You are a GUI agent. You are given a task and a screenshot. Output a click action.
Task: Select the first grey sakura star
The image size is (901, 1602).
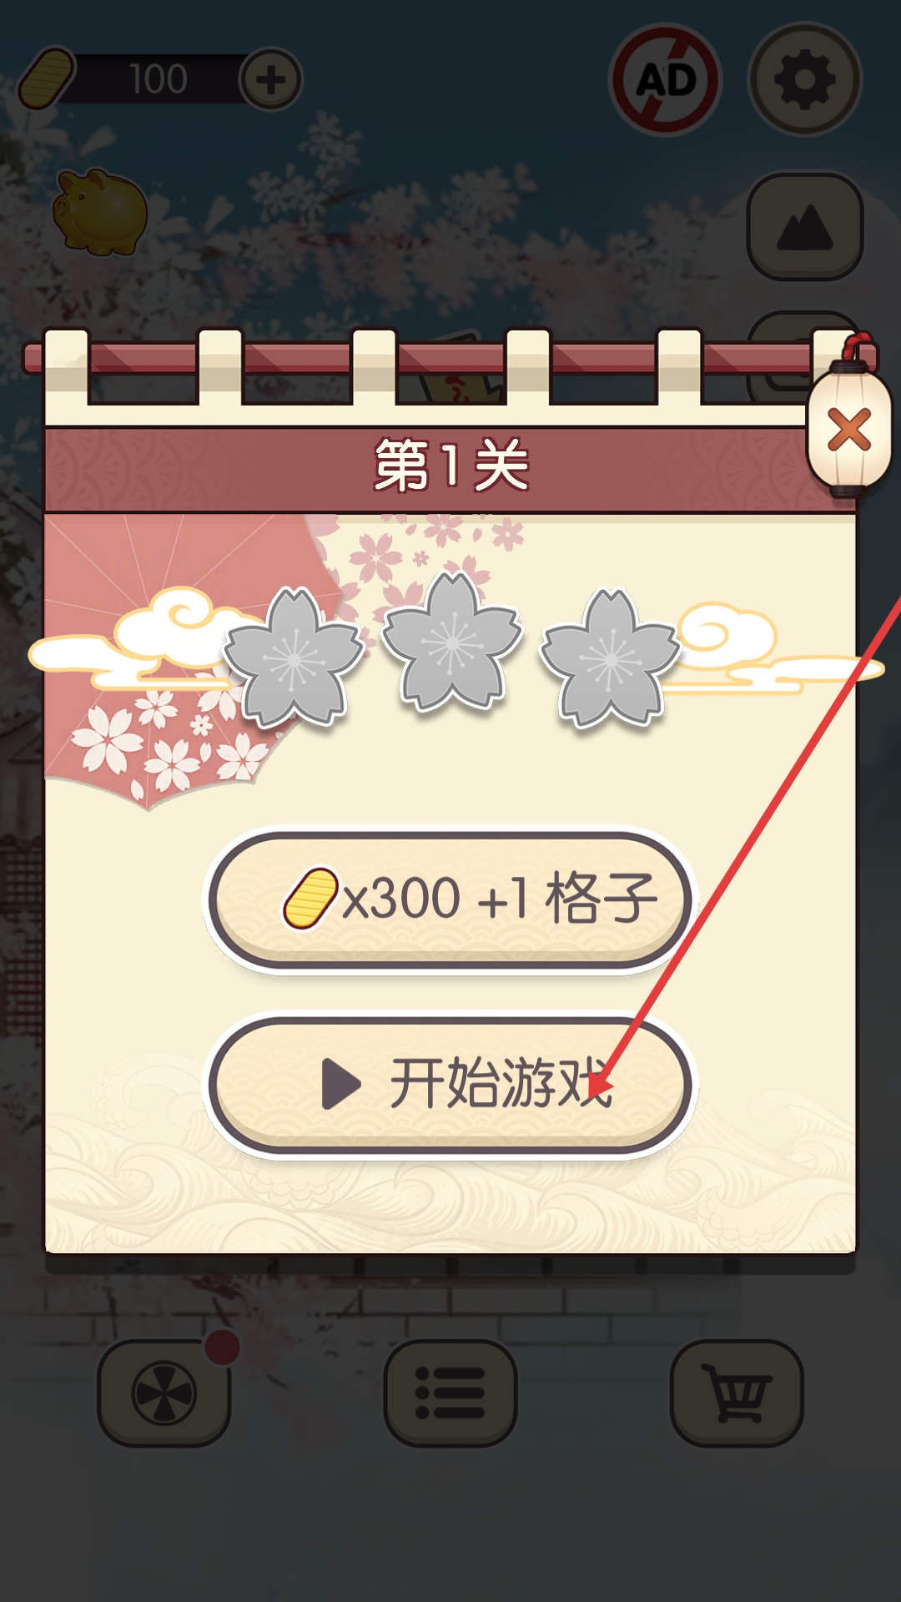(x=294, y=657)
